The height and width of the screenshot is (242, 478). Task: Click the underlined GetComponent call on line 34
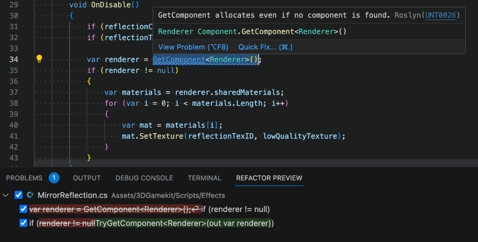point(178,59)
